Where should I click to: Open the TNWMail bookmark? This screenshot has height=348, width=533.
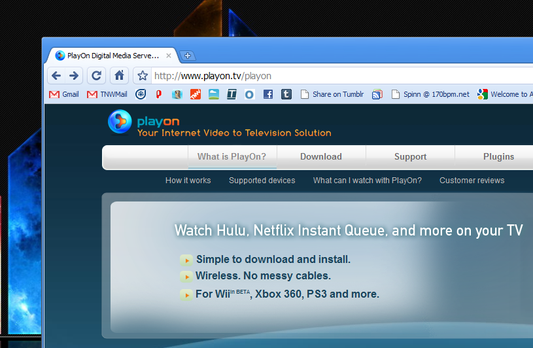tap(107, 94)
